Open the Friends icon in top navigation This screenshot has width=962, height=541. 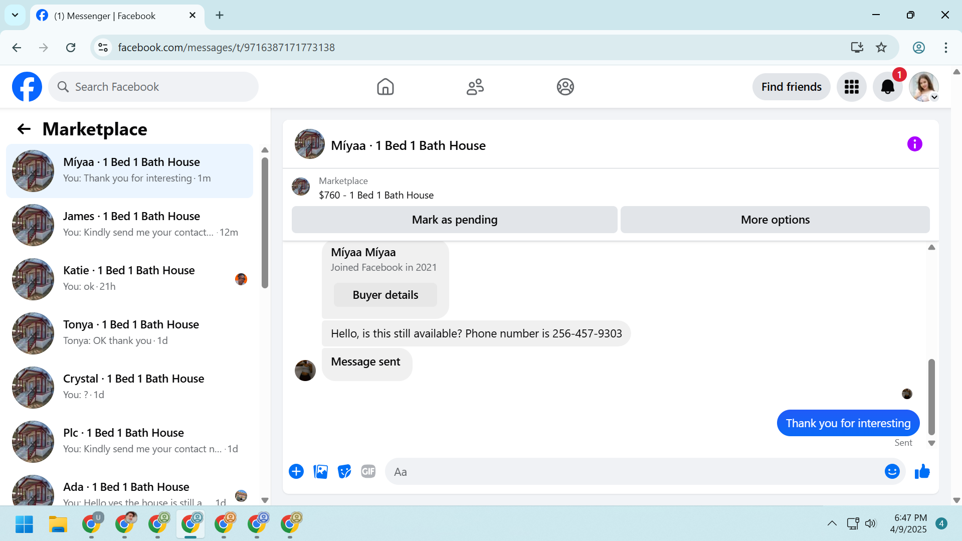point(475,87)
